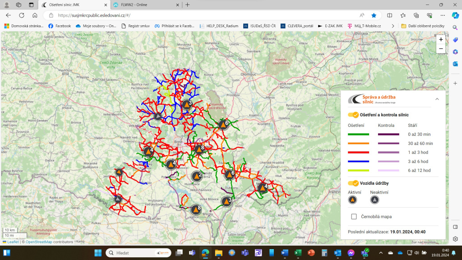Click the grey inactive vehicle marker near Znojmo

click(x=118, y=199)
